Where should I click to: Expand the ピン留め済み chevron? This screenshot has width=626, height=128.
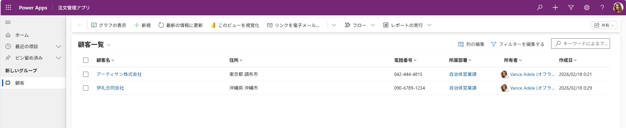point(59,58)
